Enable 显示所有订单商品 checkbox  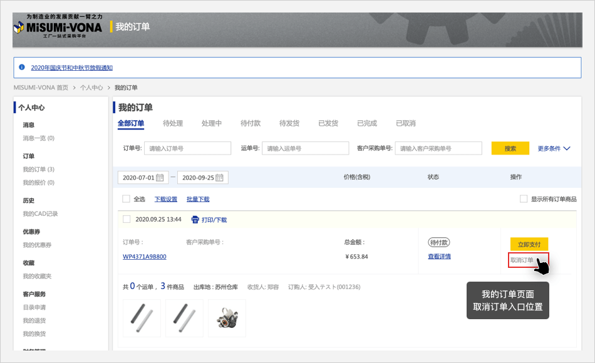(x=524, y=199)
